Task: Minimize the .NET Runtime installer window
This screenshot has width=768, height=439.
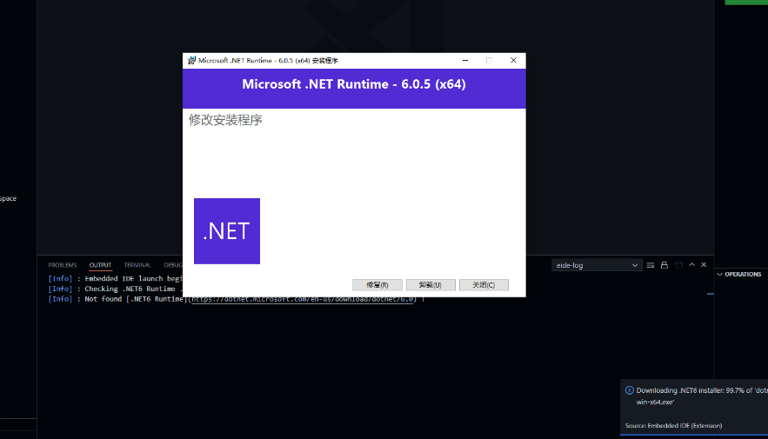Action: pos(465,60)
